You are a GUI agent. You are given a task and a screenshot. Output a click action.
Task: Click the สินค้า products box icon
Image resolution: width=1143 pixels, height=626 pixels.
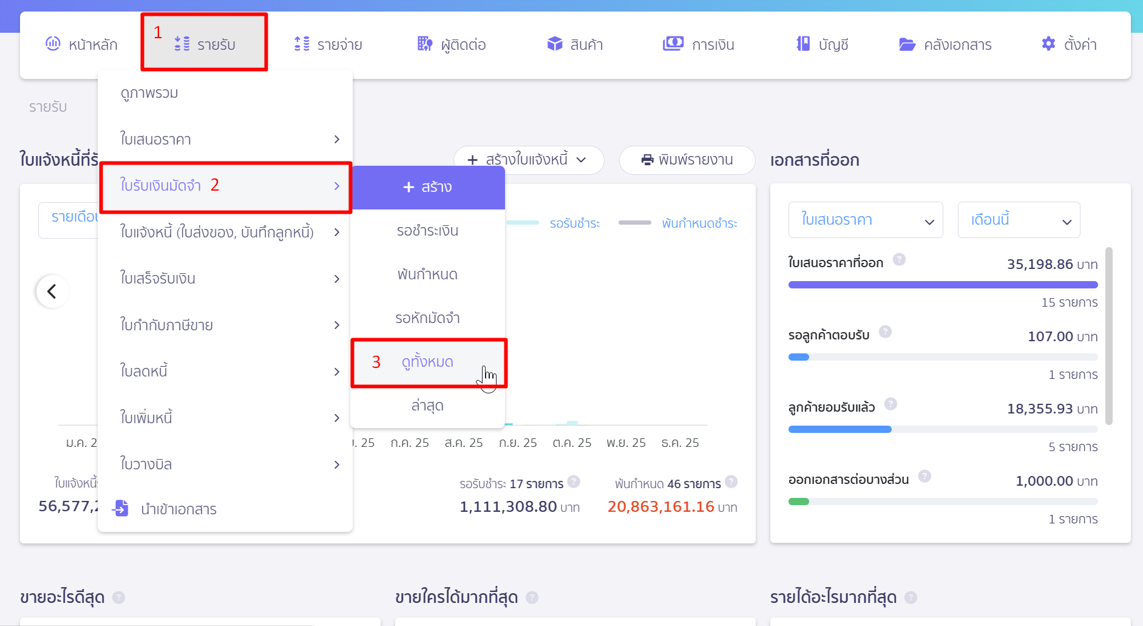click(554, 43)
